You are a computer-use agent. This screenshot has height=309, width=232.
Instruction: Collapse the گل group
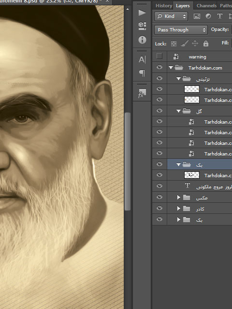(178, 111)
